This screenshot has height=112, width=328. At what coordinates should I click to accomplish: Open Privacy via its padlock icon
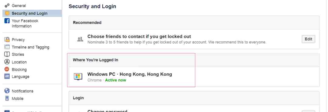click(7, 39)
